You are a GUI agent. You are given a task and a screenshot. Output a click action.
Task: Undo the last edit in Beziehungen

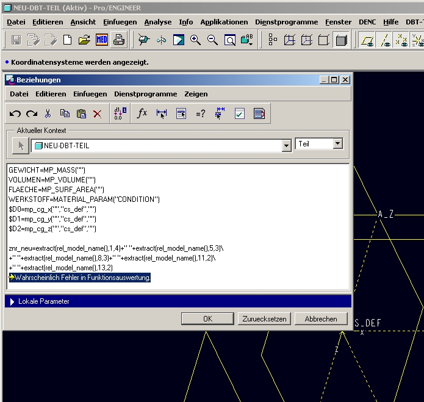[x=15, y=113]
